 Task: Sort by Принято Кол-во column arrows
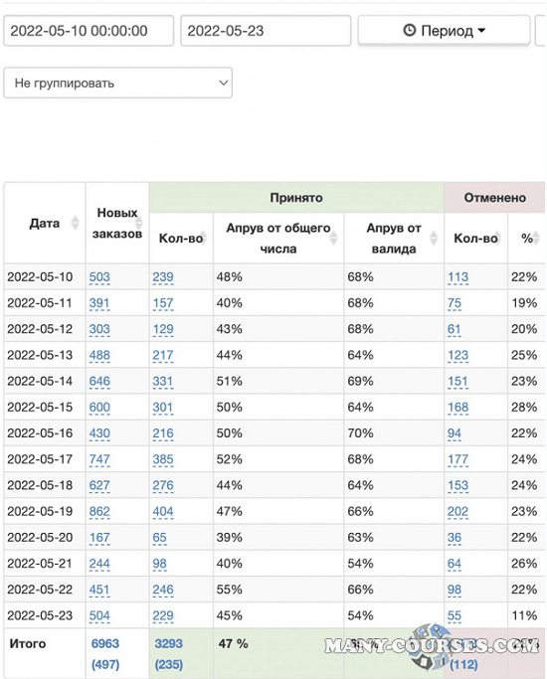[203, 238]
